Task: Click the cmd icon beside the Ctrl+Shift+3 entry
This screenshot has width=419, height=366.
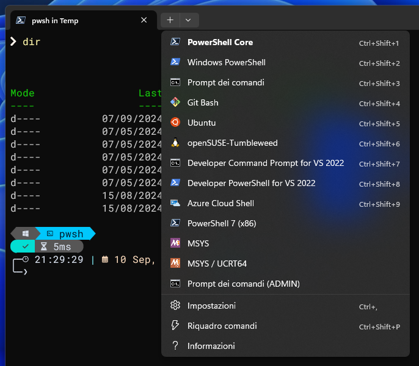Action: [175, 82]
